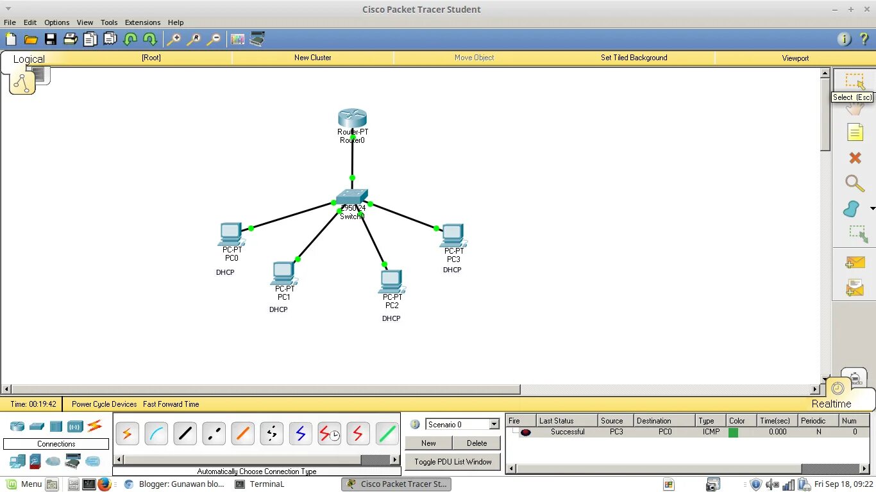Select the Resize Shape tool

tap(858, 234)
